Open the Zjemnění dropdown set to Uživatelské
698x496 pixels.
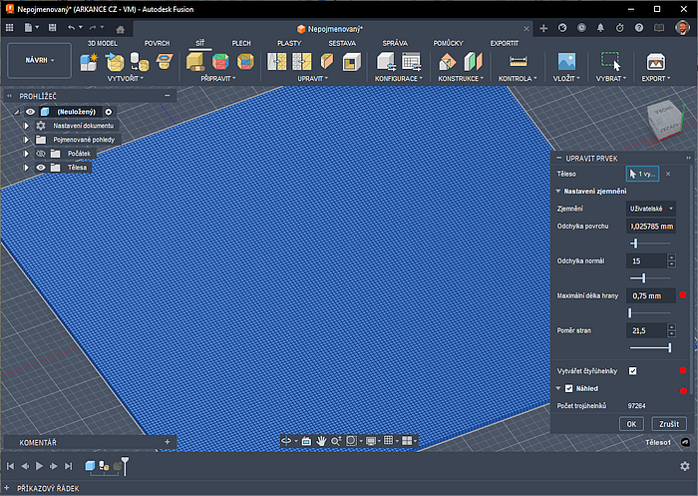[651, 209]
